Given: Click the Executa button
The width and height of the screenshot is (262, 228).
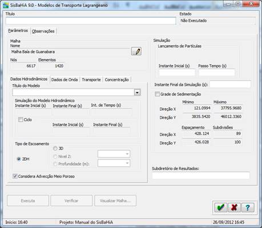Looking at the screenshot, I should coord(28,201).
